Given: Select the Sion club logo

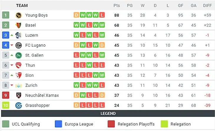Looking at the screenshot, I should point(19,75).
